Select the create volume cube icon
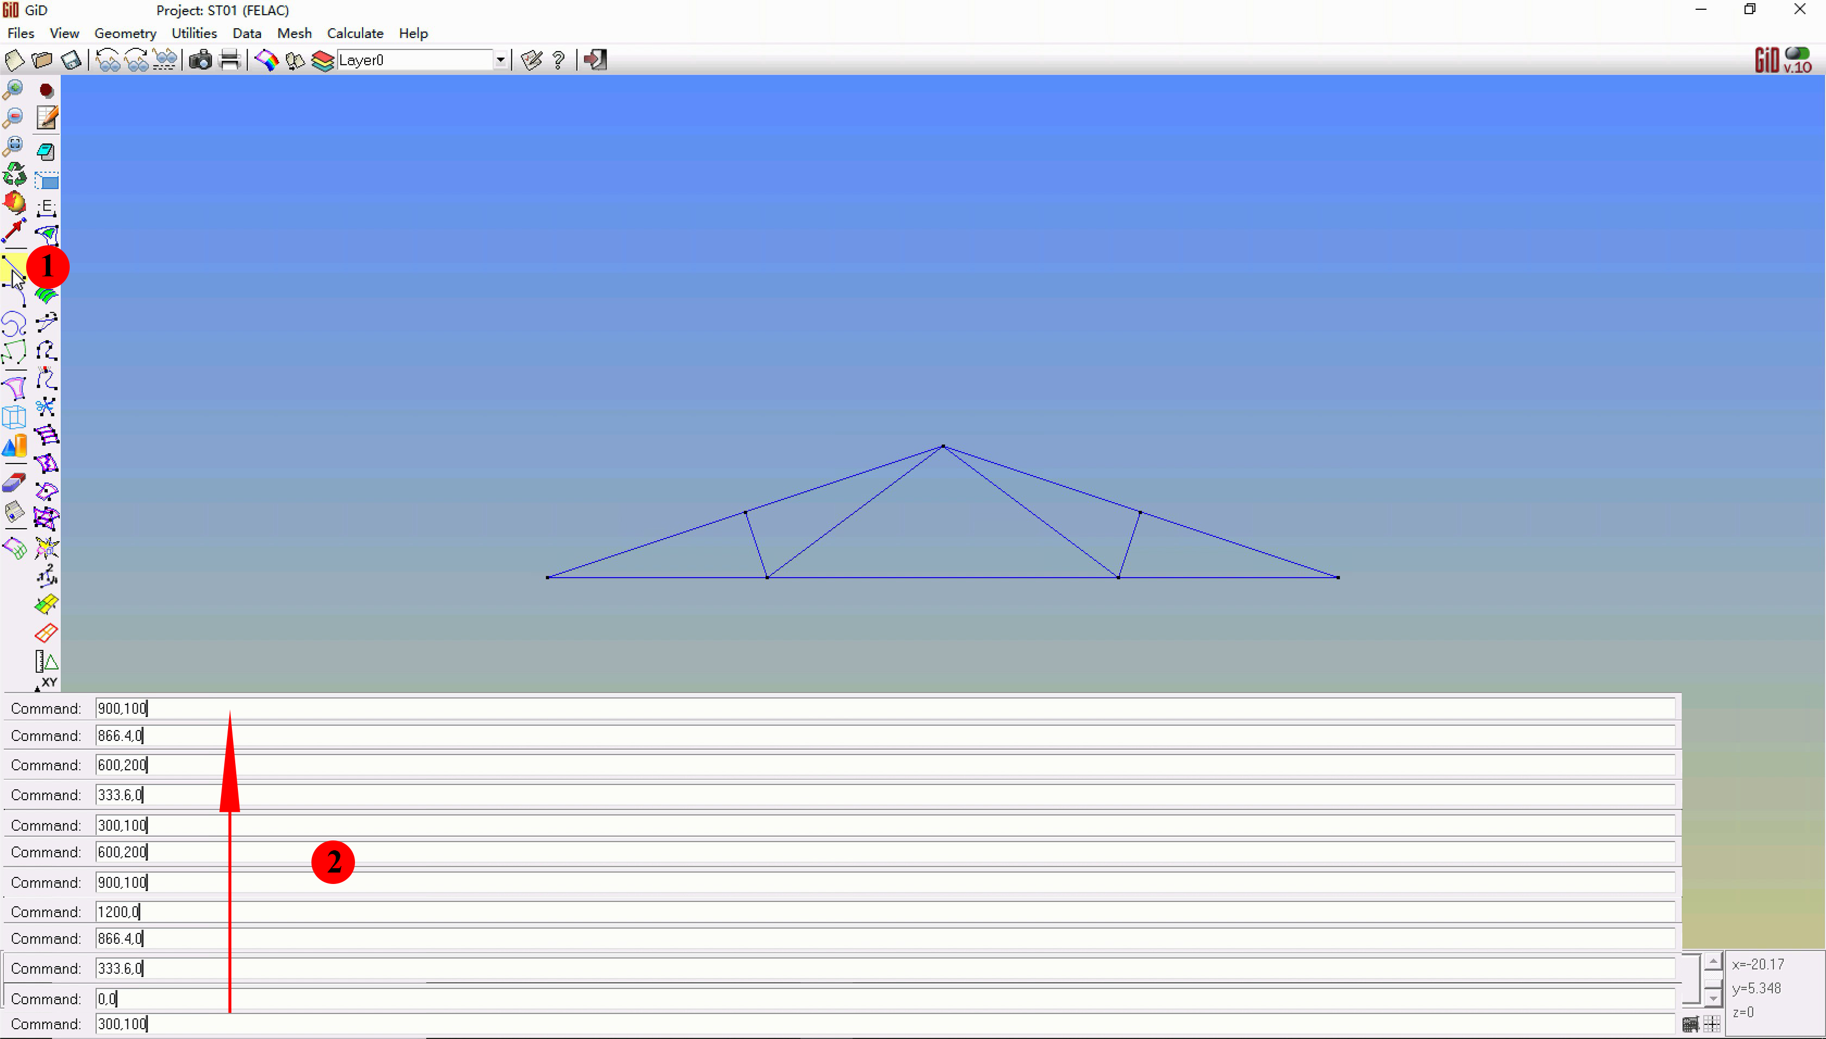Viewport: 1826px width, 1039px height. pos(14,417)
